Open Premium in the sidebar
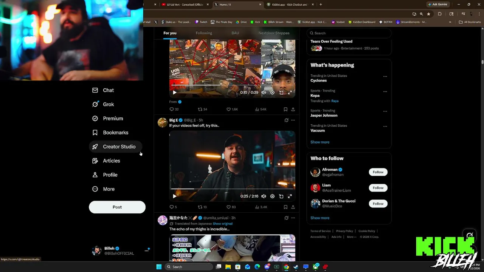 tap(108, 118)
